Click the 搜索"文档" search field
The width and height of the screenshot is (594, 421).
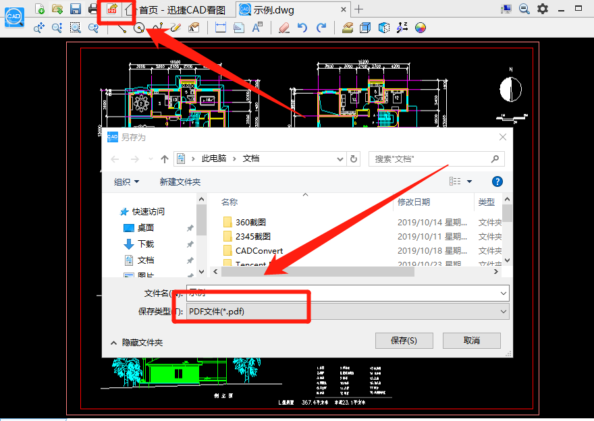coord(437,159)
